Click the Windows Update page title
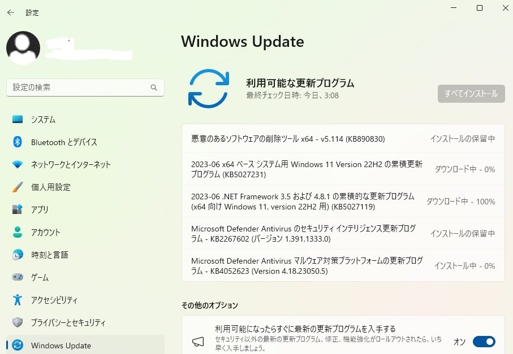The image size is (513, 354). (x=243, y=41)
